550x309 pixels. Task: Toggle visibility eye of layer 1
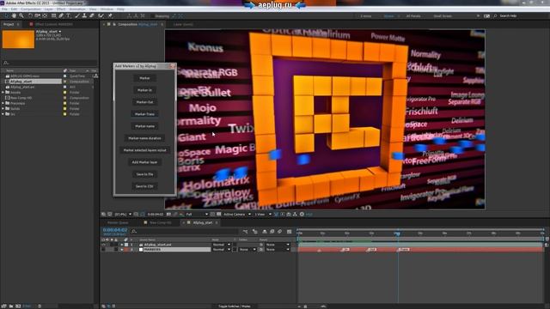tap(103, 245)
